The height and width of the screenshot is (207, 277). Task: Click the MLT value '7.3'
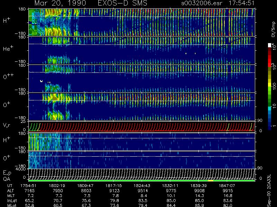[x=59, y=196]
